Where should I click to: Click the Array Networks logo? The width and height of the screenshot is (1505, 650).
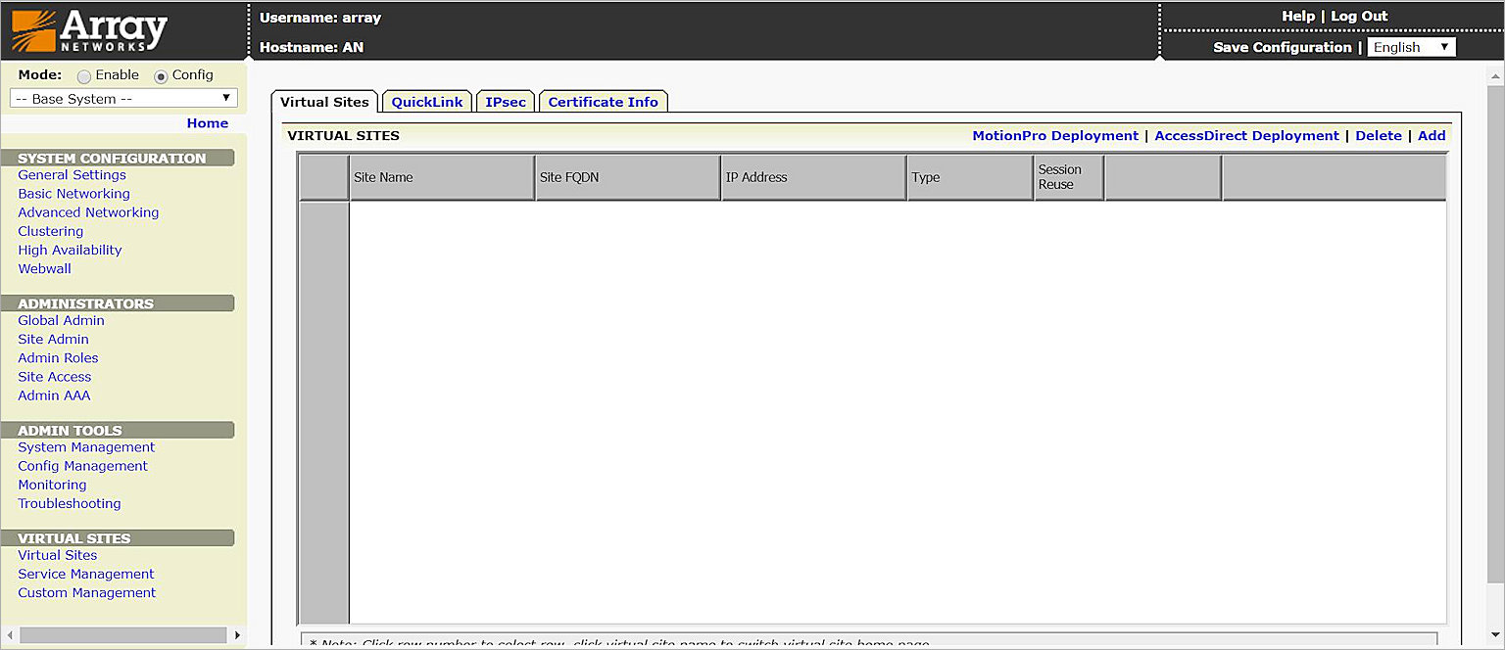89,31
